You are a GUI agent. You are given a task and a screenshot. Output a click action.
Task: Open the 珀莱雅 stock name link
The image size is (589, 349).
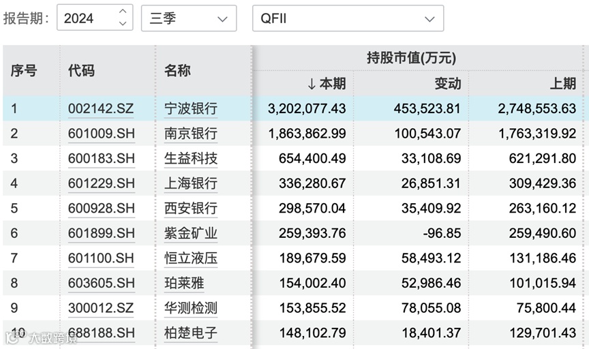tap(184, 283)
